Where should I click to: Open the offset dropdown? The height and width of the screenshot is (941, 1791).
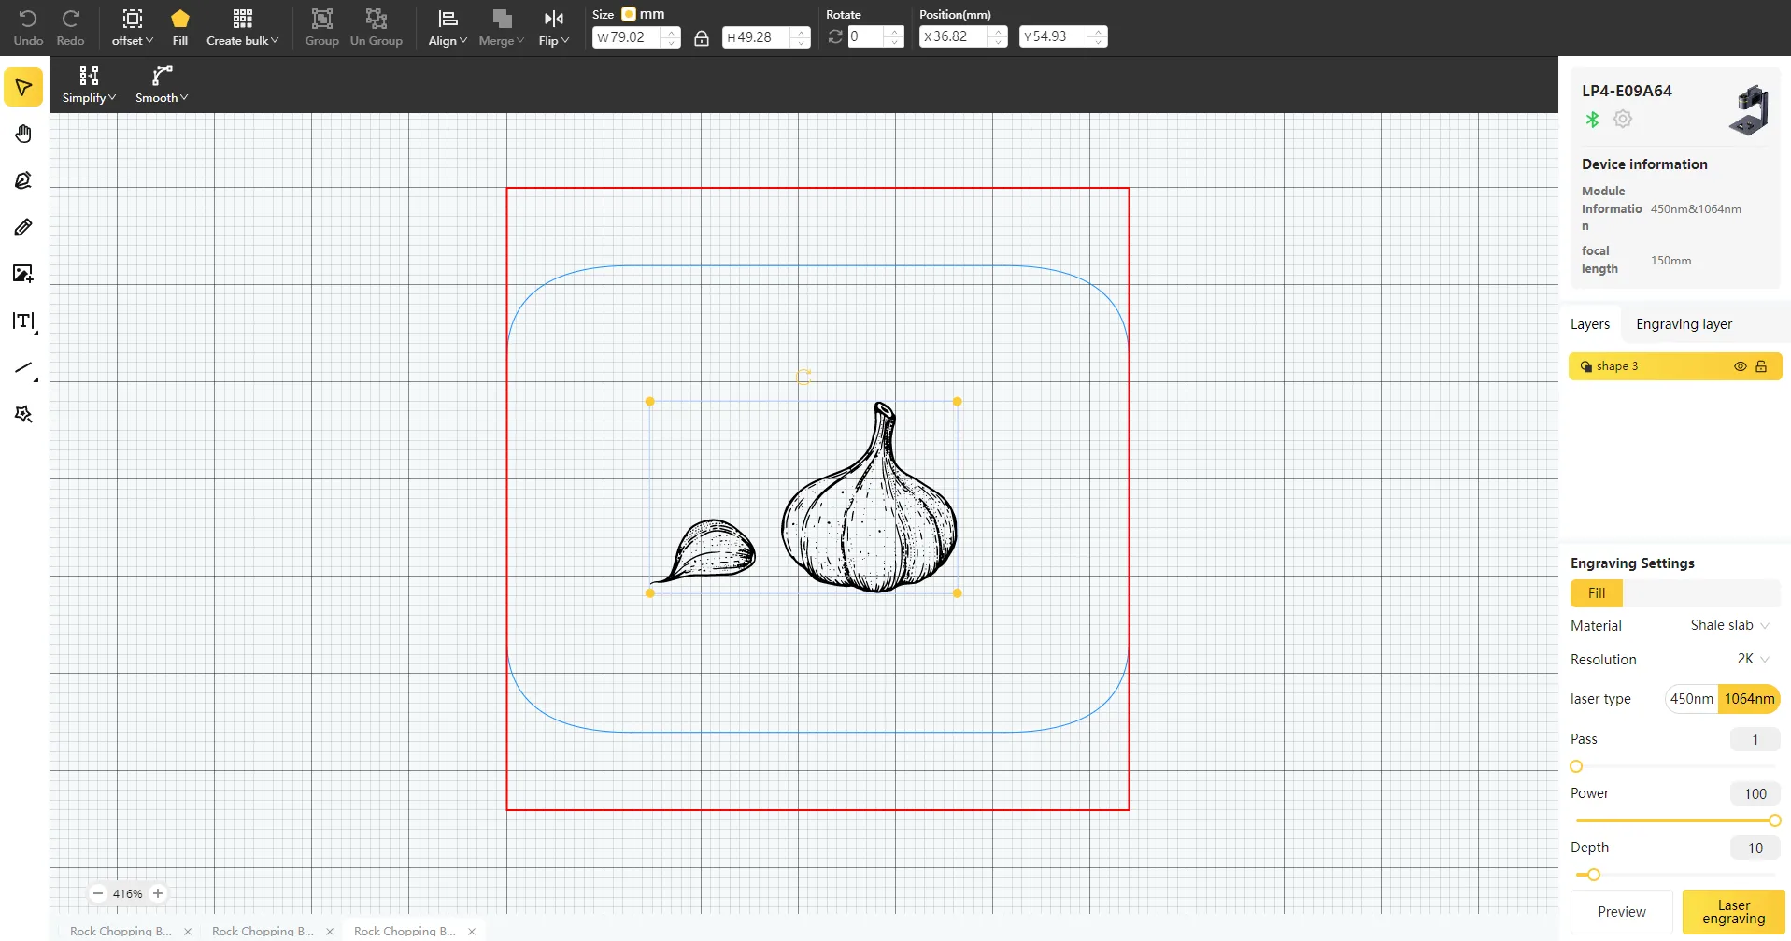coord(133,28)
